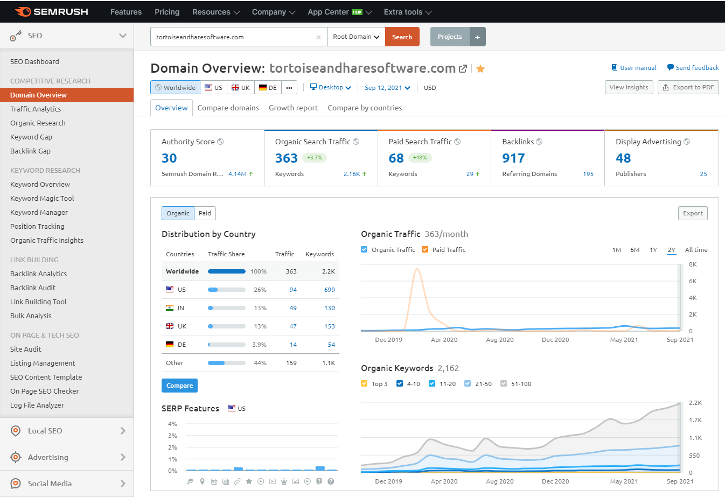725x497 pixels.
Task: Click the plus icon next to Projects
Action: pyautogui.click(x=477, y=37)
